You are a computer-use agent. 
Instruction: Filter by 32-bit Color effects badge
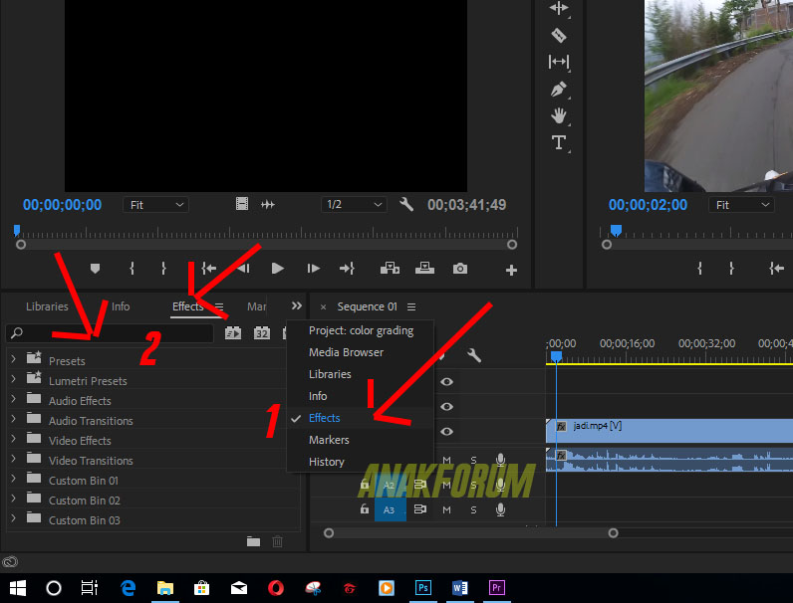[261, 332]
